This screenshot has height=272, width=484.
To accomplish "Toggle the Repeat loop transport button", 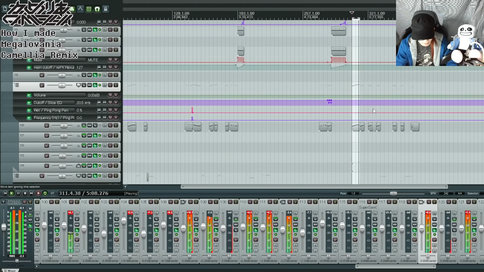I will [45, 193].
